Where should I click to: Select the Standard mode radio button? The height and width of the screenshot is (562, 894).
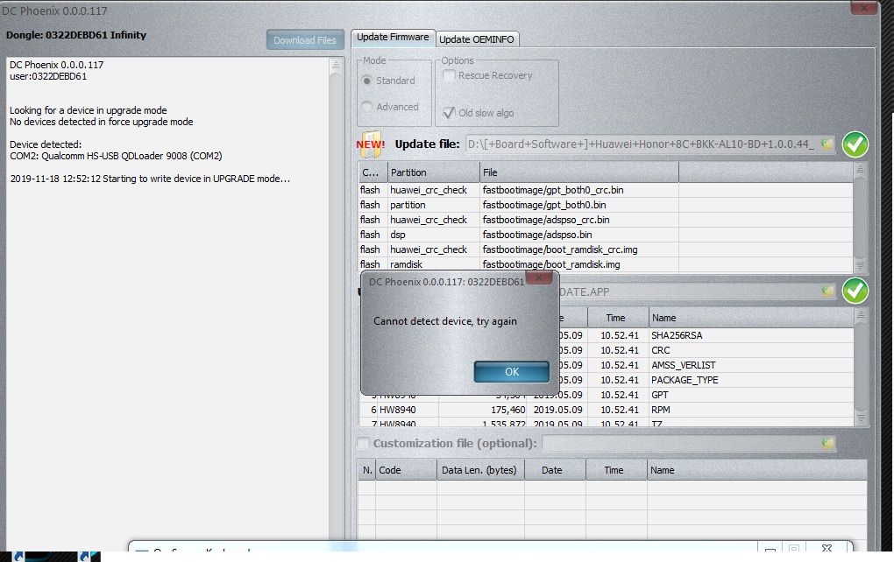(367, 81)
